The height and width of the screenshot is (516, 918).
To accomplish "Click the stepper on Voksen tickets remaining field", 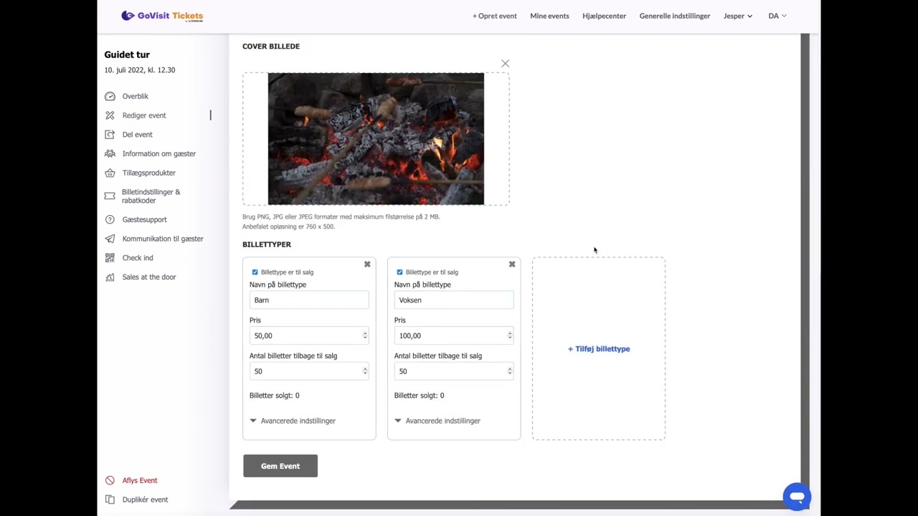I will point(510,371).
